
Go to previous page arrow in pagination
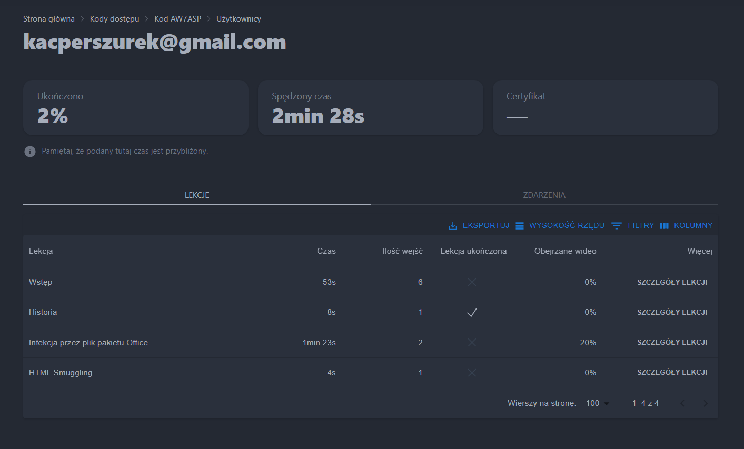[682, 403]
